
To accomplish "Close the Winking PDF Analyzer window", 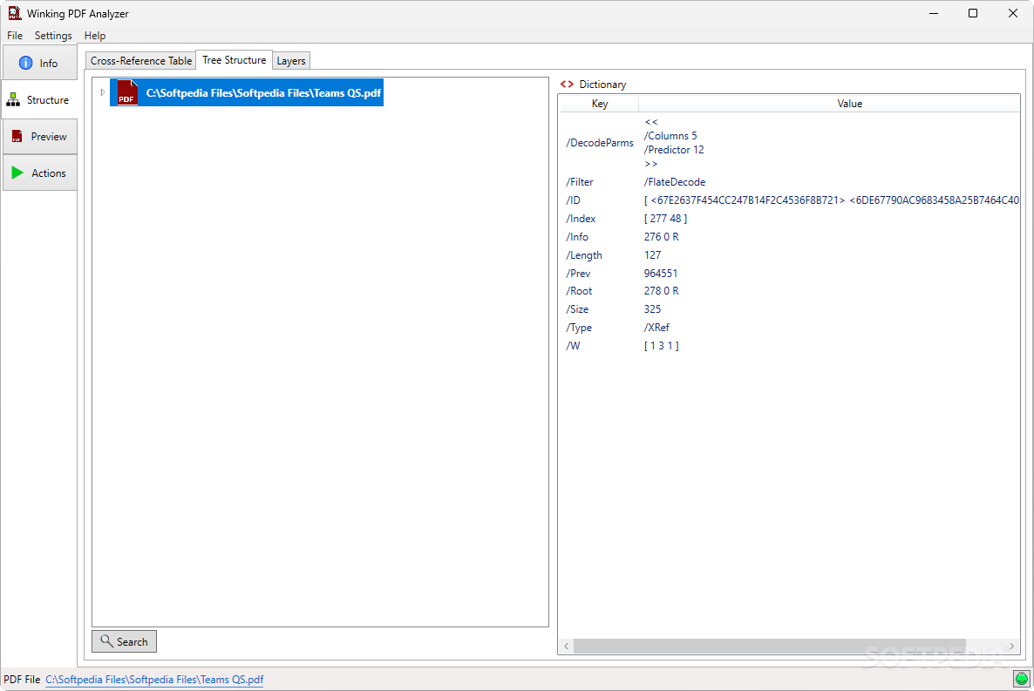I will pyautogui.click(x=1013, y=13).
